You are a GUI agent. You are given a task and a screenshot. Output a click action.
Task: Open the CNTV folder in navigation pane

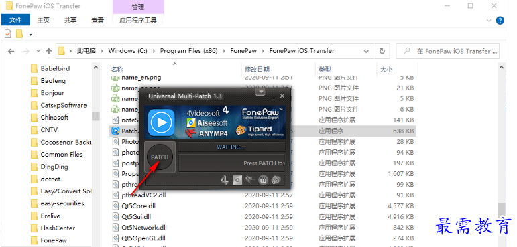tap(49, 130)
